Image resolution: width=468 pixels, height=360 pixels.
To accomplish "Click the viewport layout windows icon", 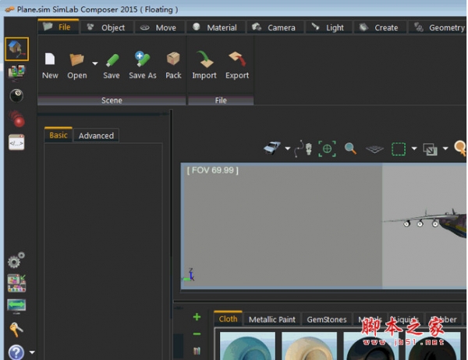I will [430, 149].
